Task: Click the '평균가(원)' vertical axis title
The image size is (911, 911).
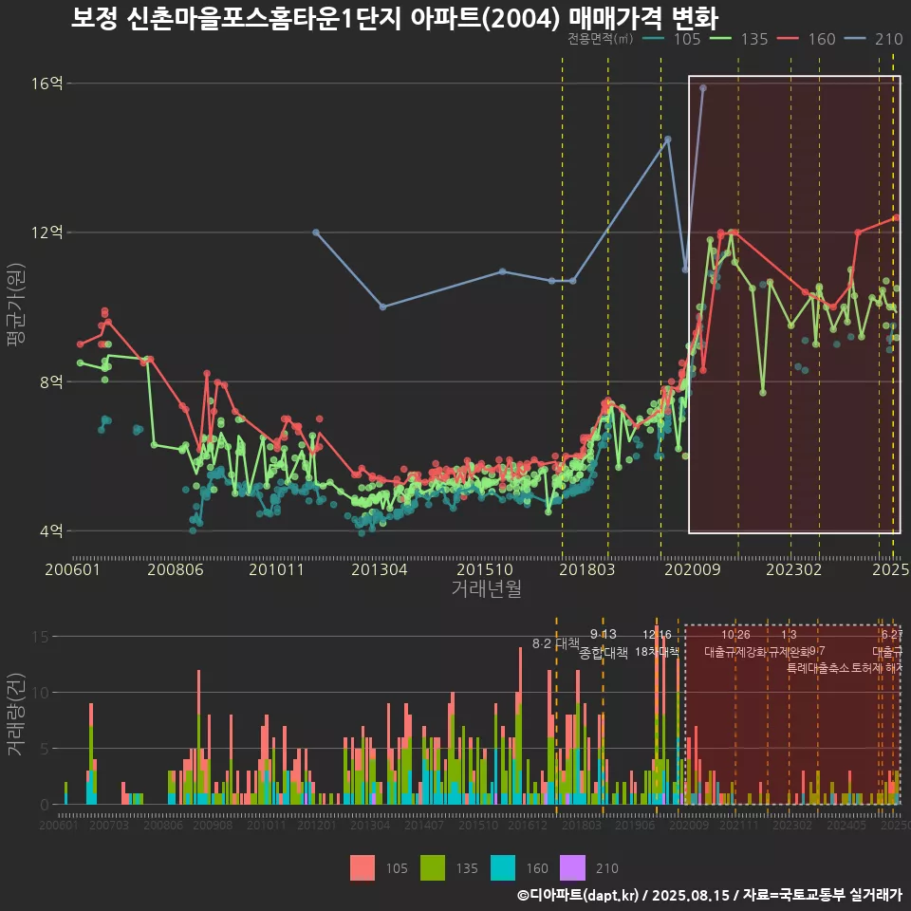Action: click(x=16, y=305)
